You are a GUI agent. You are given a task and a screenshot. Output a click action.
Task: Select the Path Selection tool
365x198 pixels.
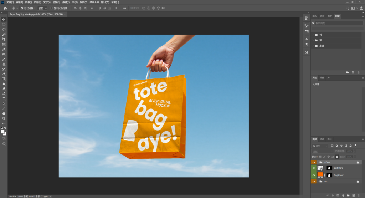tap(4, 104)
